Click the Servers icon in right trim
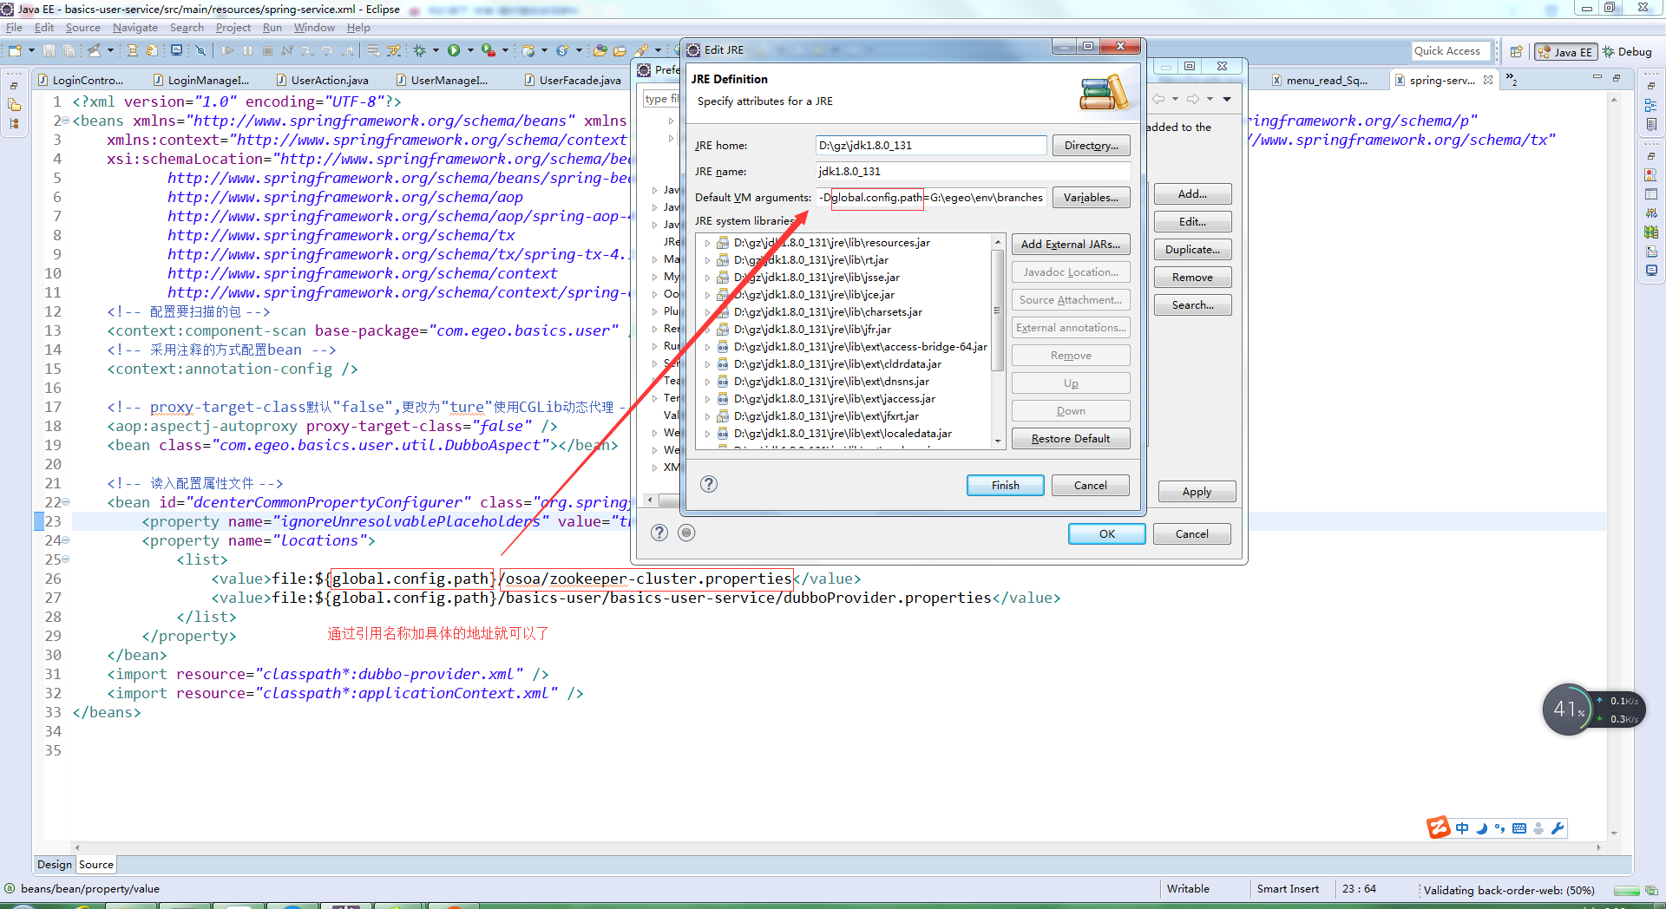The image size is (1666, 909). (1651, 213)
